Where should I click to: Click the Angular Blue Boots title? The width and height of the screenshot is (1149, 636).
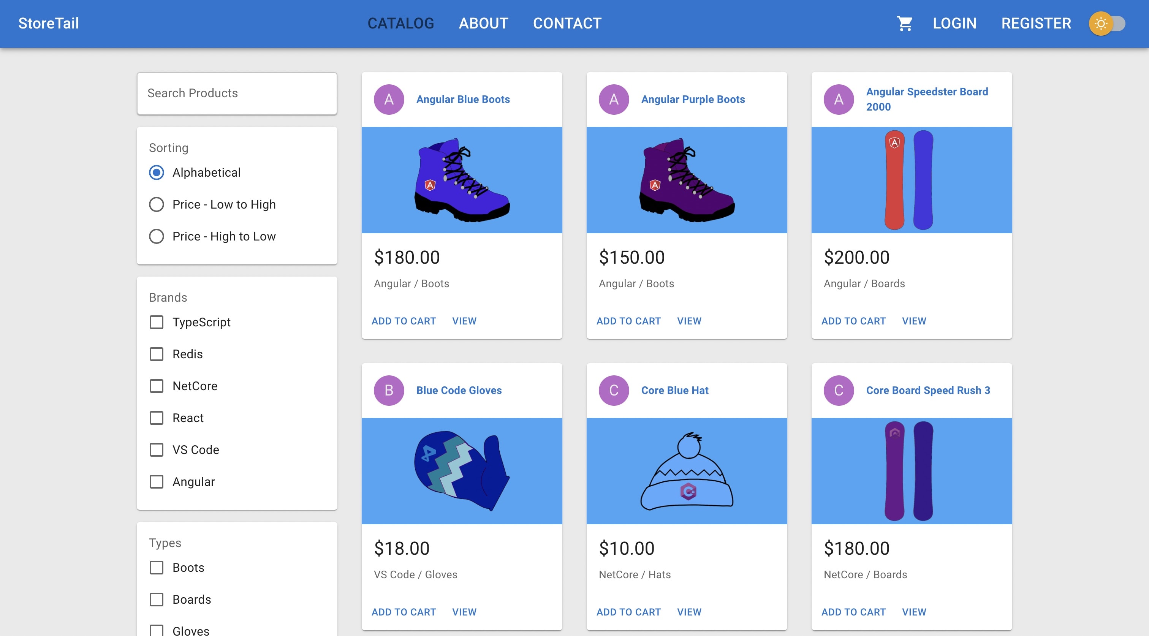pyautogui.click(x=463, y=100)
